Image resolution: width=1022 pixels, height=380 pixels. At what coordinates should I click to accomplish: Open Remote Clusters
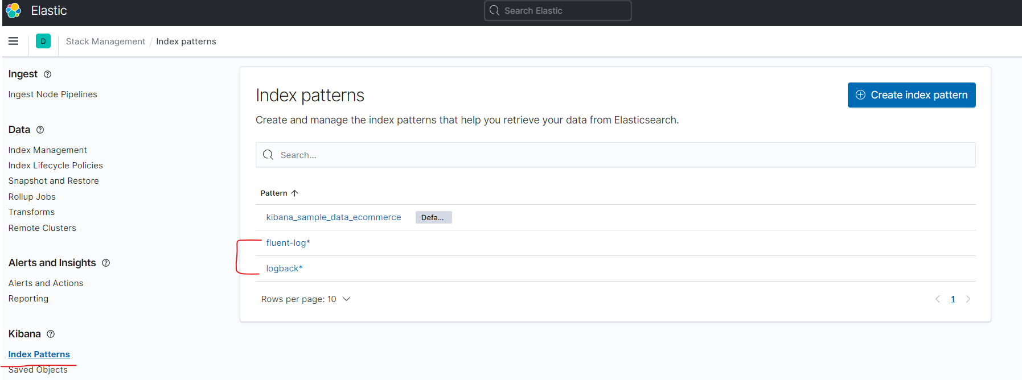(42, 228)
